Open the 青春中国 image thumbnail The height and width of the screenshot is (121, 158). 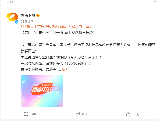click(42, 91)
